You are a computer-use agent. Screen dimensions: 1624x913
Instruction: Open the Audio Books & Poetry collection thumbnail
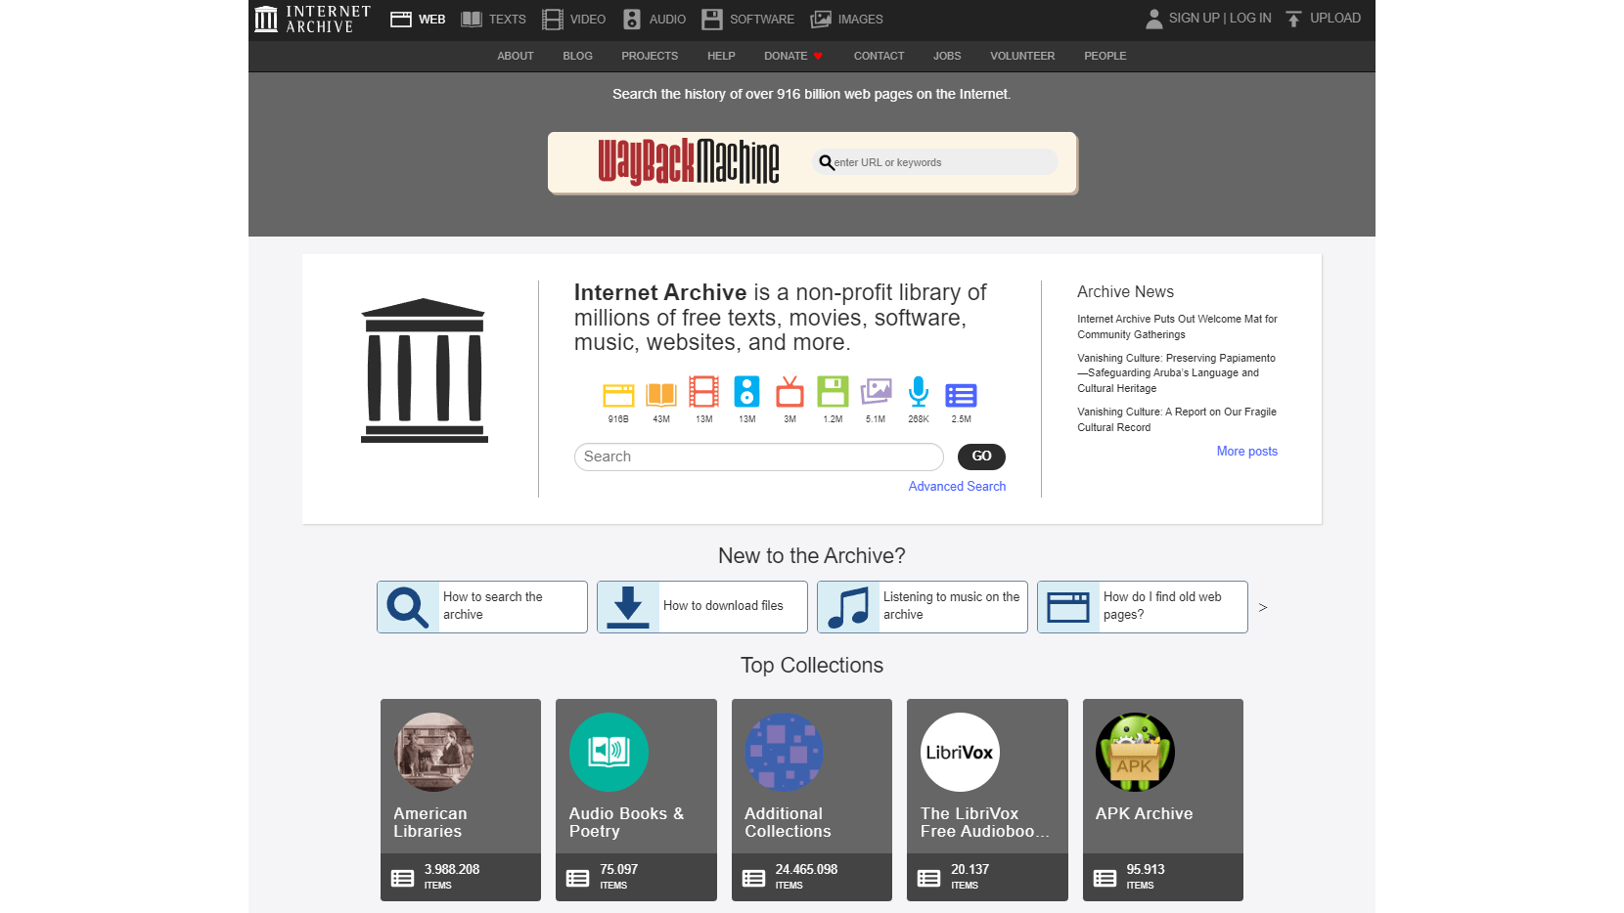(609, 752)
